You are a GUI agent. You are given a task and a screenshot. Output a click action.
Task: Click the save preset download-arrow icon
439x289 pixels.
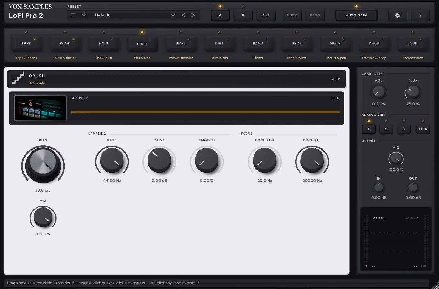[x=84, y=15]
